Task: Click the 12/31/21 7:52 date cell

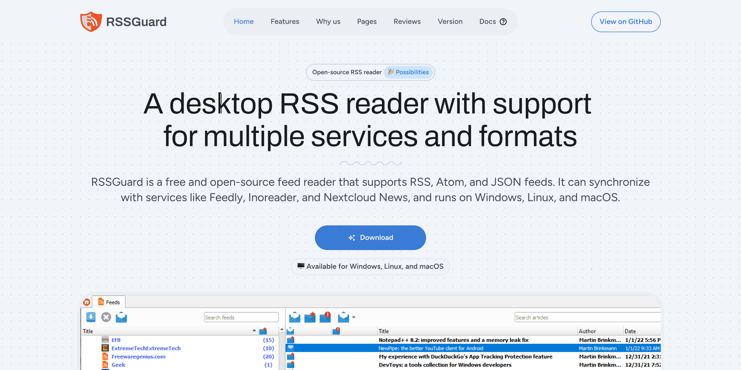Action: (643, 365)
